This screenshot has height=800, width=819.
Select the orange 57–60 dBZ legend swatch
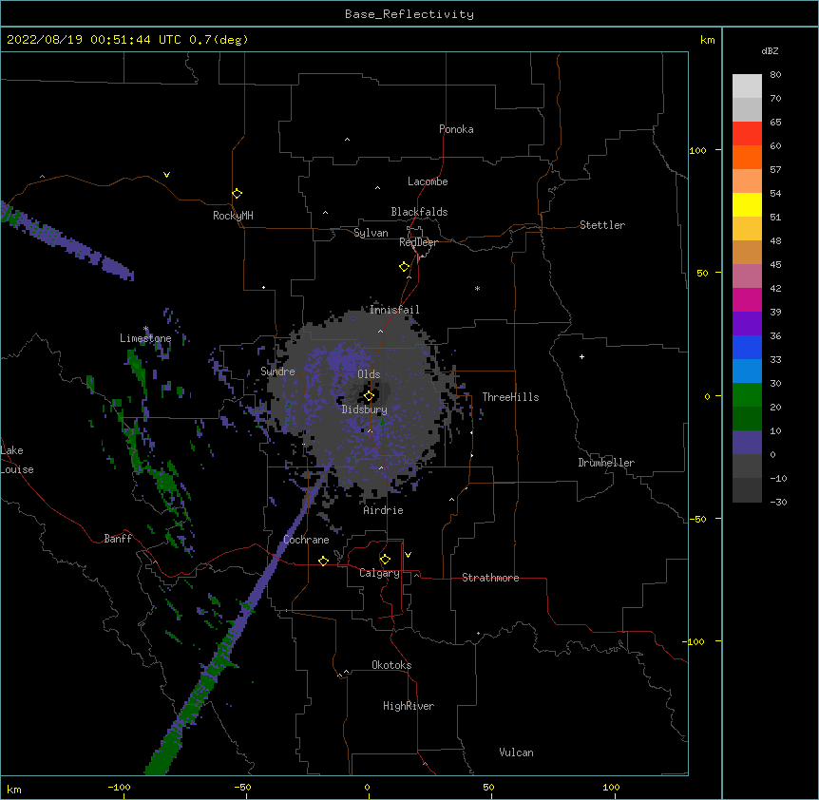tap(747, 157)
